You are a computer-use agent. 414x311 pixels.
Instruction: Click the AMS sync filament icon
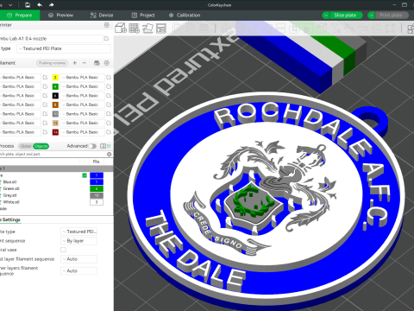pos(97,63)
